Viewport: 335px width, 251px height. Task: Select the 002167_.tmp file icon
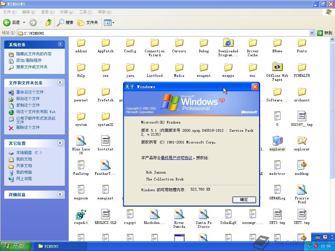(x=302, y=116)
